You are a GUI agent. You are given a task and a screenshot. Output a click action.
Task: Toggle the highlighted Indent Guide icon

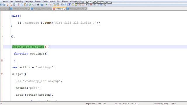[x=69, y=5]
